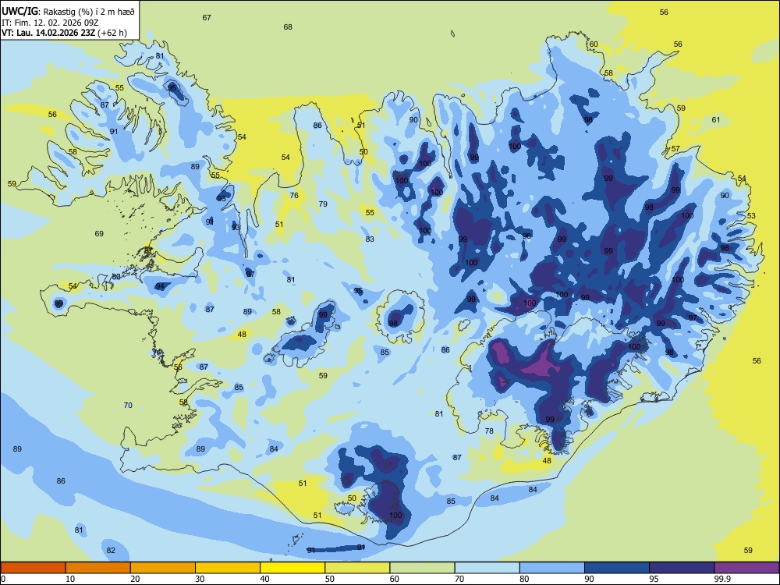The image size is (780, 585).
Task: Click the value '61' off the northeast coast
Action: pos(715,119)
